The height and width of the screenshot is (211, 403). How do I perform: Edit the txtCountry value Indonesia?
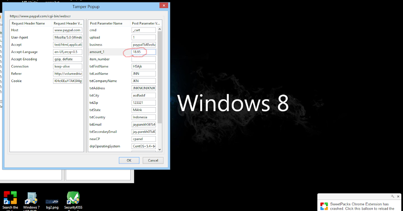[143, 117]
